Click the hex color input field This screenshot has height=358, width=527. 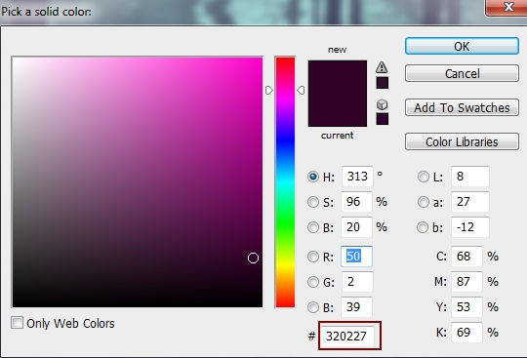pos(347,336)
